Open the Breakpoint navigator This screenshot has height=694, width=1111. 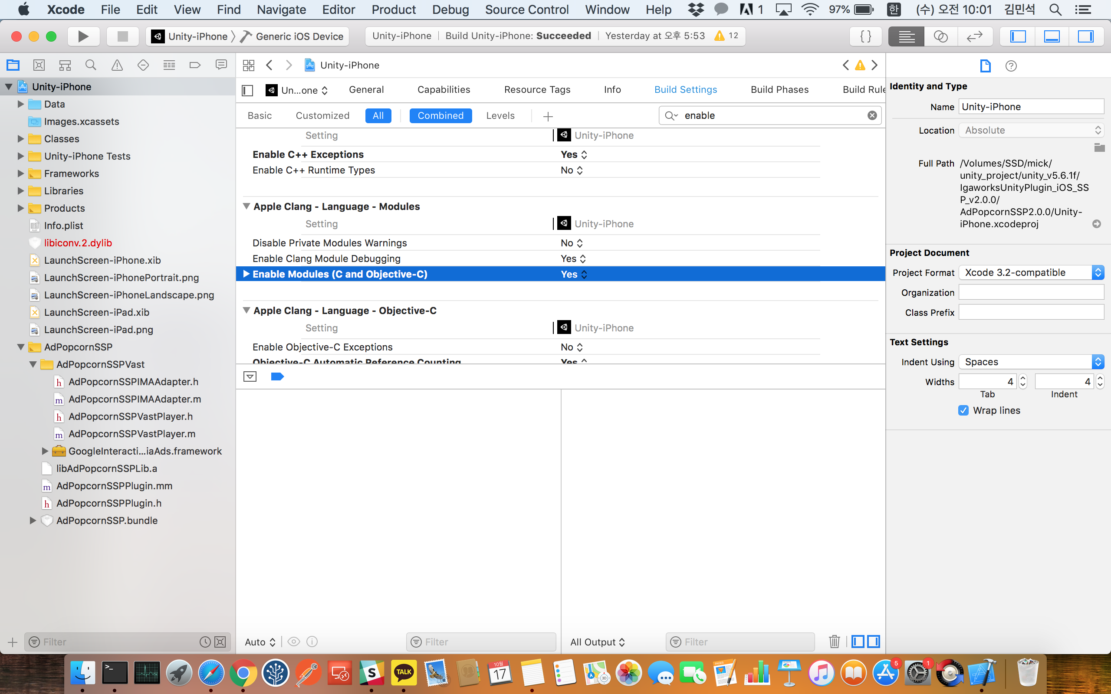tap(195, 65)
